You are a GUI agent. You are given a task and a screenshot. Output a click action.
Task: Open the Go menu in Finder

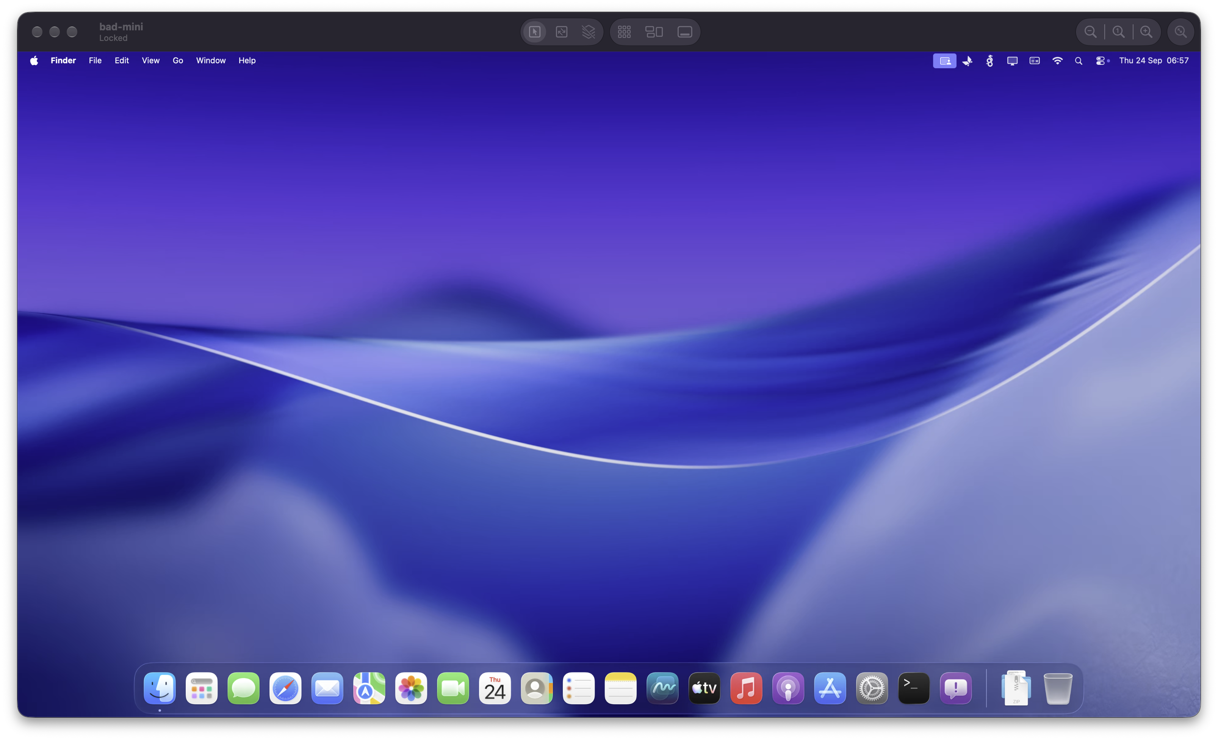[177, 60]
